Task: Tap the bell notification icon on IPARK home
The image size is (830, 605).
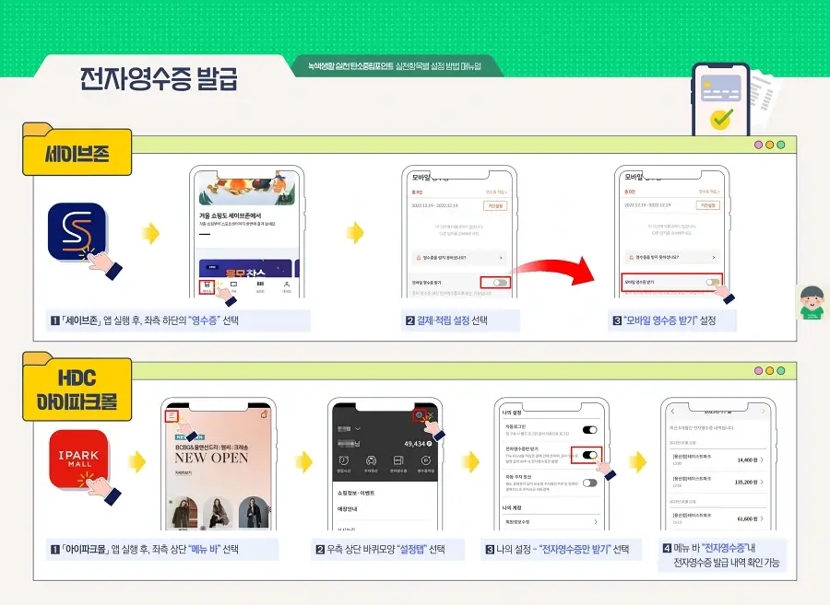Action: point(264,414)
